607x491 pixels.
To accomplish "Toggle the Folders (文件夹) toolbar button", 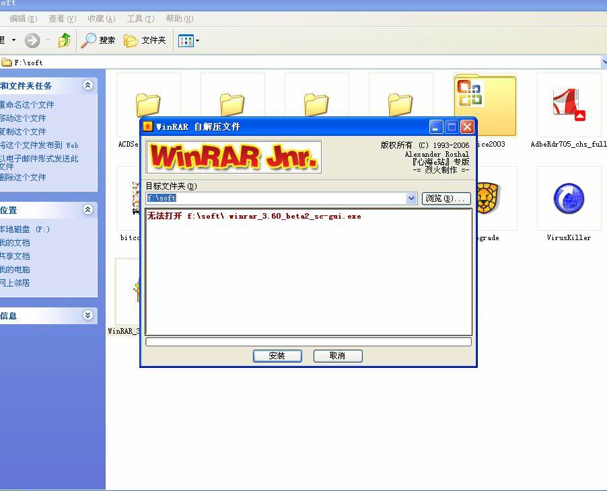I will [x=145, y=40].
